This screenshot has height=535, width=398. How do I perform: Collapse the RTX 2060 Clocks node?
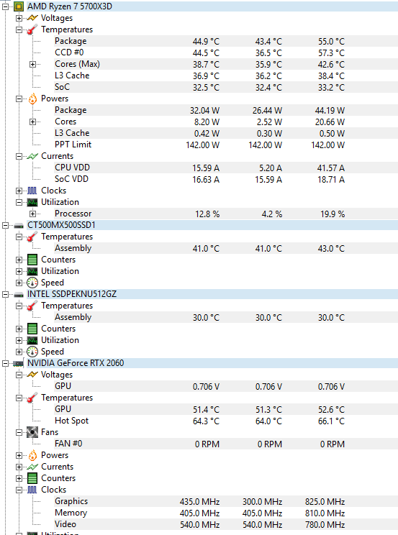[19, 490]
